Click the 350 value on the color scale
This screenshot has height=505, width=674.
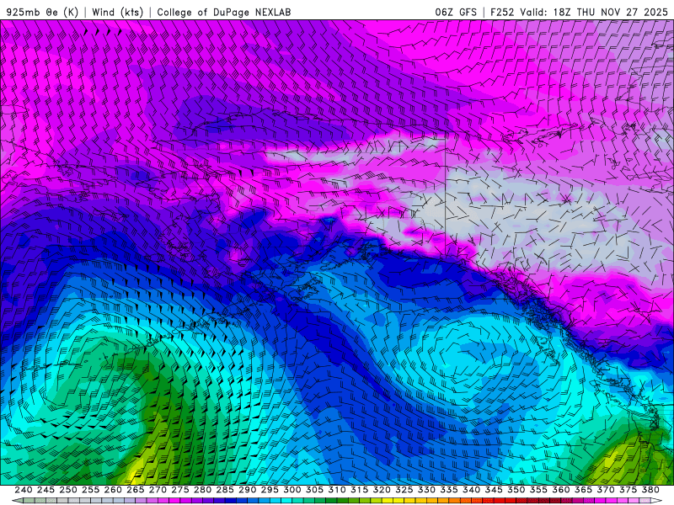point(516,490)
